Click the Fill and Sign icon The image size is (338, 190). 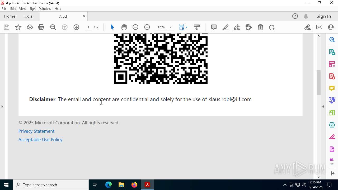(x=248, y=27)
